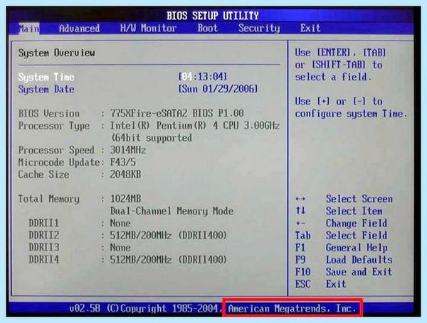The image size is (427, 323).
Task: Open the Advanced tab
Action: 79,28
